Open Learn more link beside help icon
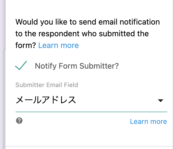The image size is (174, 149). (148, 121)
